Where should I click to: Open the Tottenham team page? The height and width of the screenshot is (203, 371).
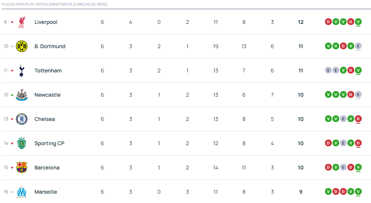point(48,71)
